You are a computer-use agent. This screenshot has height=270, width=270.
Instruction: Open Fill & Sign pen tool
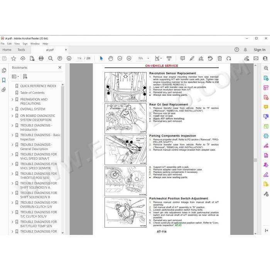[266, 175]
